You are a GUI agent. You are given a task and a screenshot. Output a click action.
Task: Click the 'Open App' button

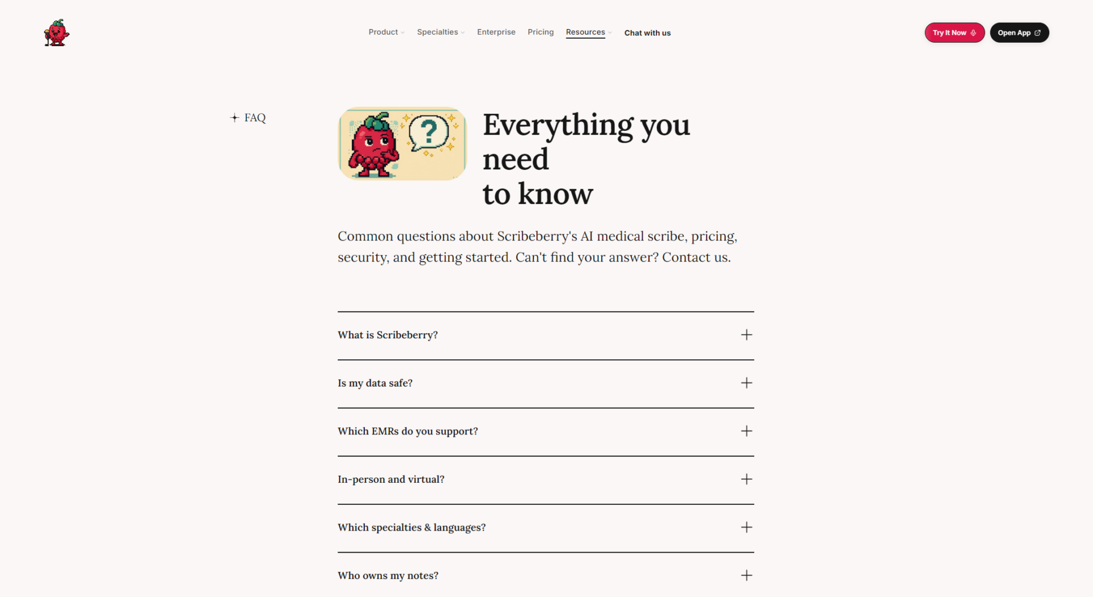[x=1019, y=33]
